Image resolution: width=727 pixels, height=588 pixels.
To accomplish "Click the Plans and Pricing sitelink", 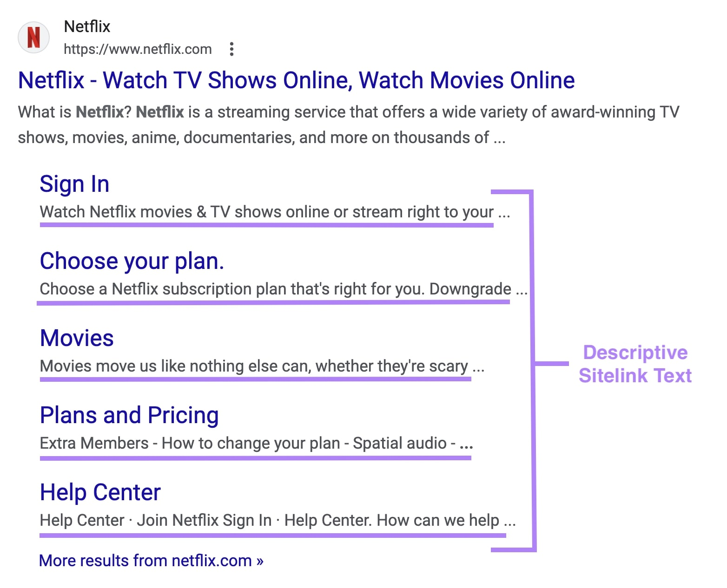I will click(x=129, y=415).
